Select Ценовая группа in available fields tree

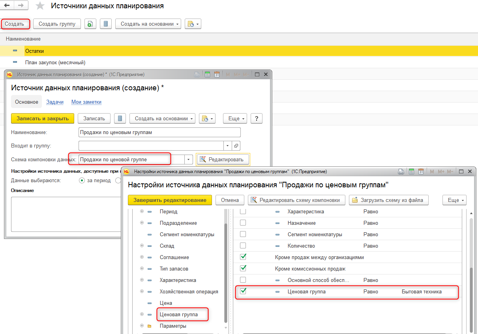178,315
